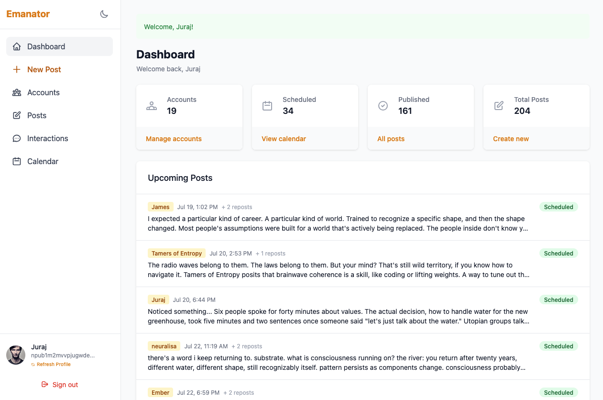Click the Sign out button
Image resolution: width=603 pixels, height=400 pixels.
click(60, 385)
